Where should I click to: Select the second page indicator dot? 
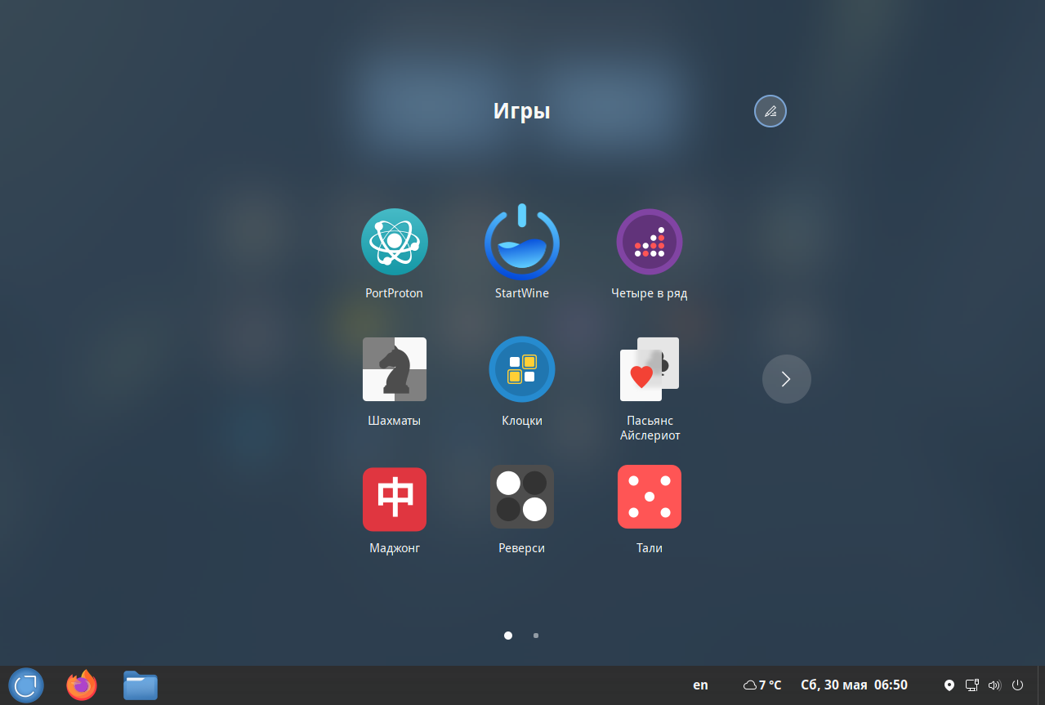(x=536, y=635)
